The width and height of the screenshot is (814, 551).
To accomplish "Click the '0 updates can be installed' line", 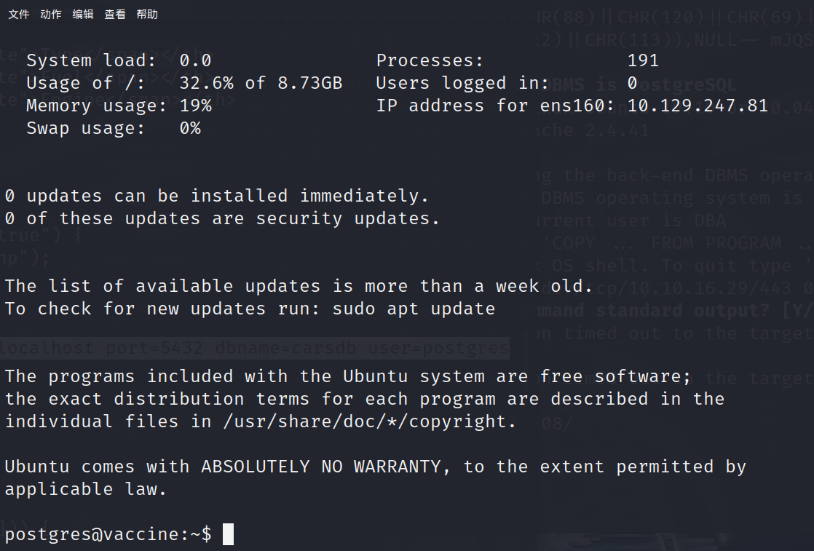I will coord(216,196).
